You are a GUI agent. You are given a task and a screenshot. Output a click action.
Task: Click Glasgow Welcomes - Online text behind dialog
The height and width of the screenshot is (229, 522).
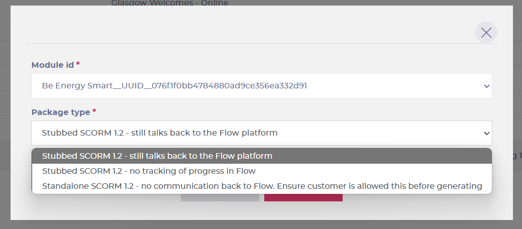pos(170,3)
